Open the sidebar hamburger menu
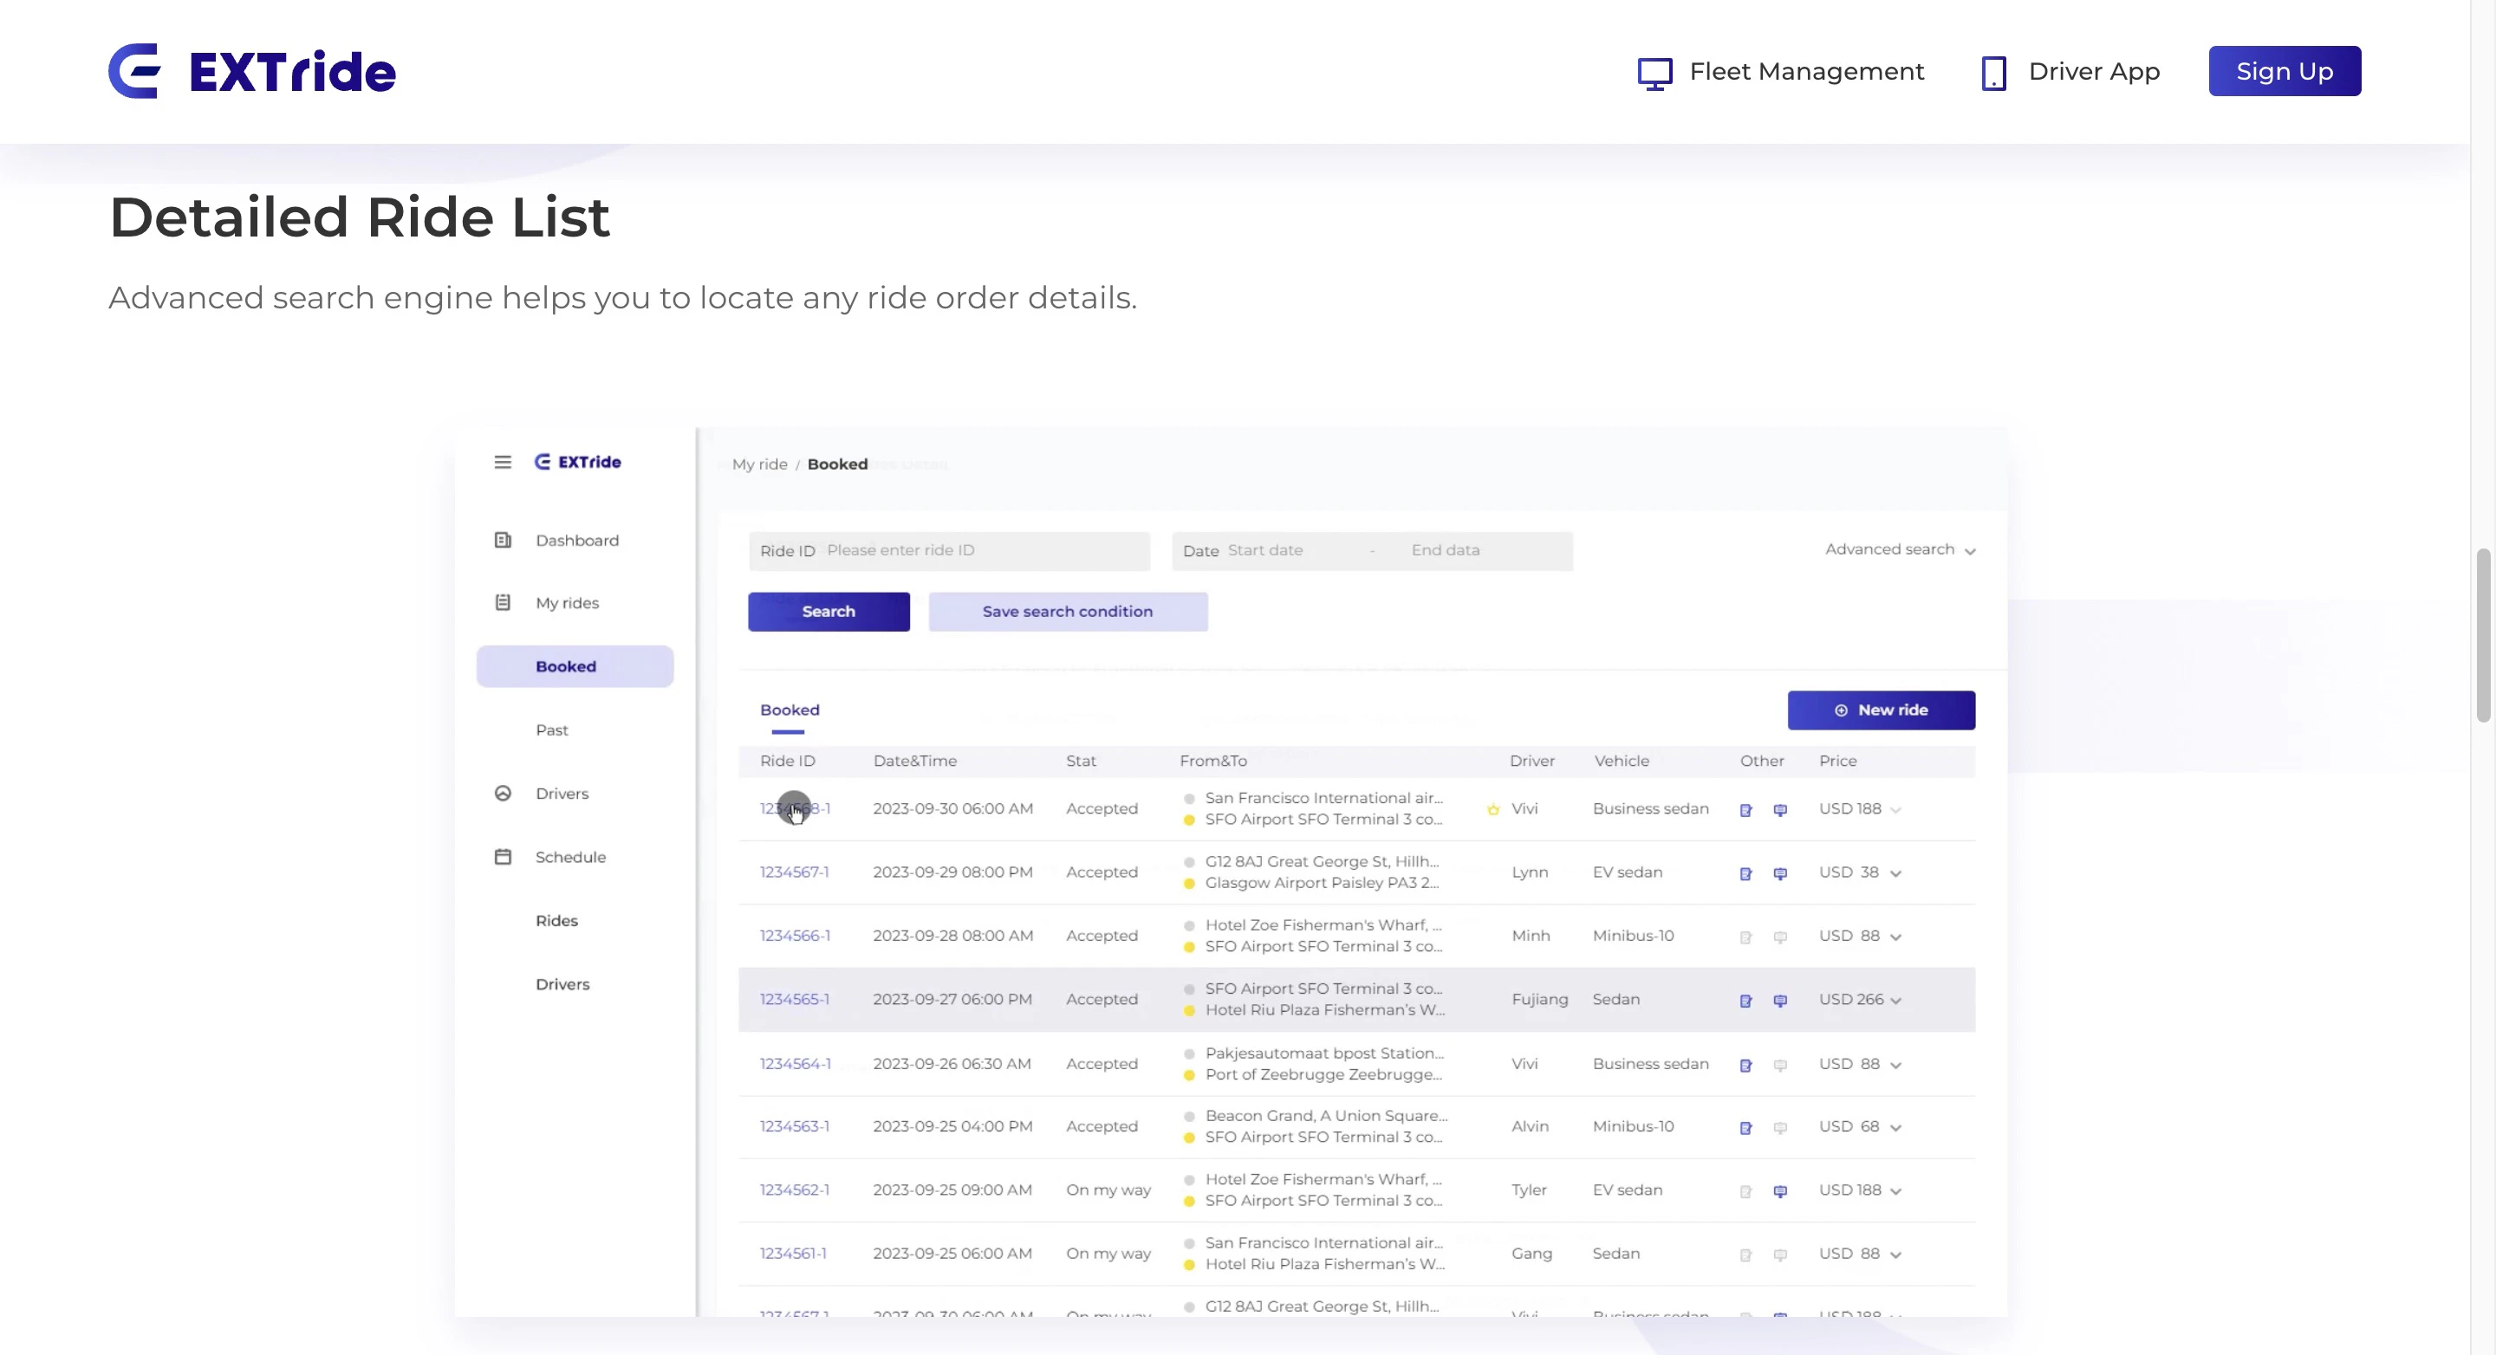The width and height of the screenshot is (2496, 1355). point(503,462)
